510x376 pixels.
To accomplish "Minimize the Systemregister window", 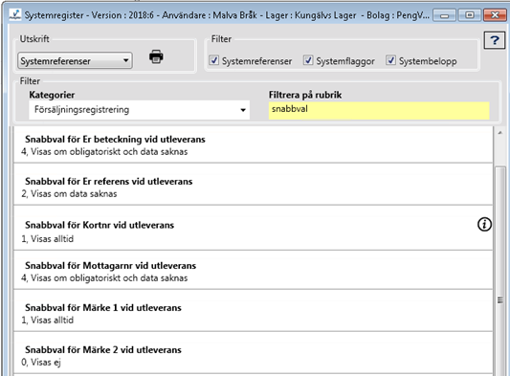I will point(444,15).
